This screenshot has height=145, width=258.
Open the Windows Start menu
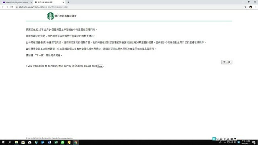(x=3, y=142)
